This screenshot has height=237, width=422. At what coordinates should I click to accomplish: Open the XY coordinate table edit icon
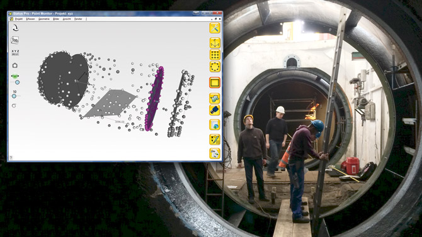pyautogui.click(x=215, y=140)
